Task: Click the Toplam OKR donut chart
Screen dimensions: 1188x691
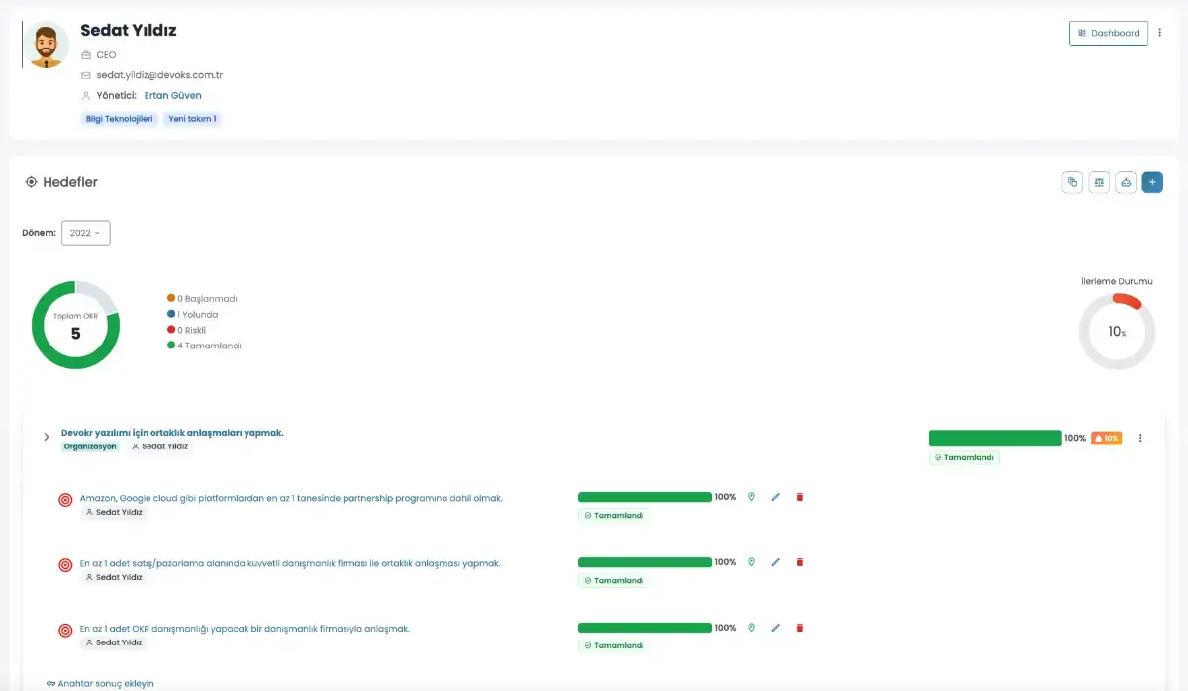Action: point(75,325)
